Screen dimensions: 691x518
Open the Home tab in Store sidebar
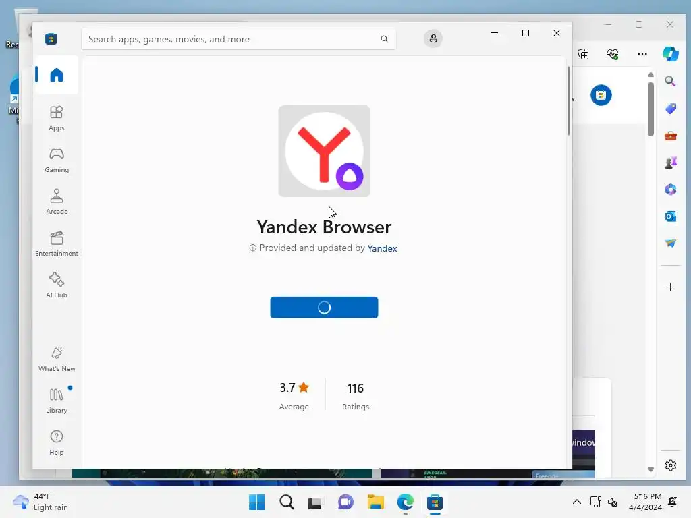[57, 75]
